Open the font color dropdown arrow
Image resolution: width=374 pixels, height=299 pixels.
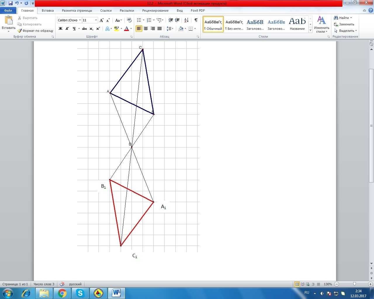click(131, 29)
